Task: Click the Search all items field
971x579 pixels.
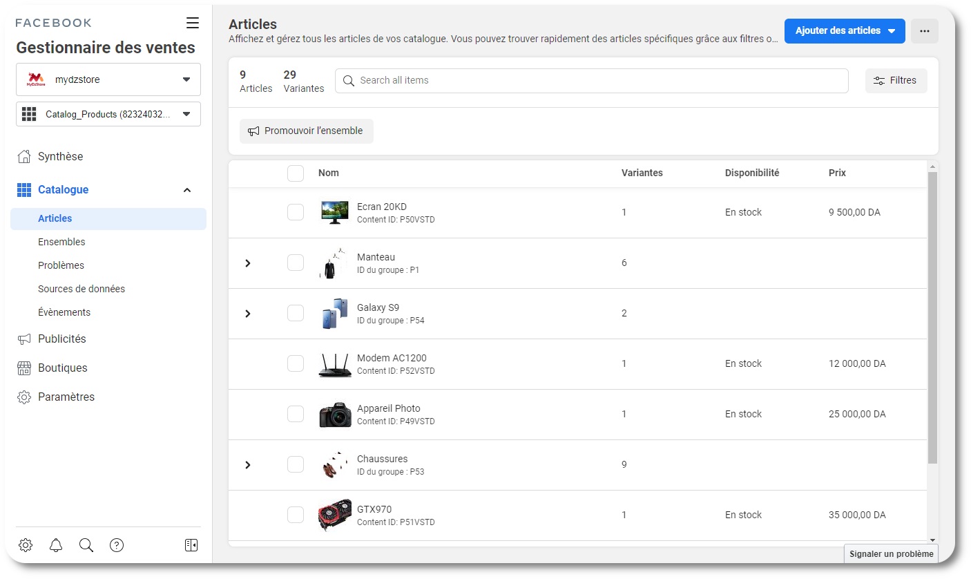Action: click(x=591, y=80)
